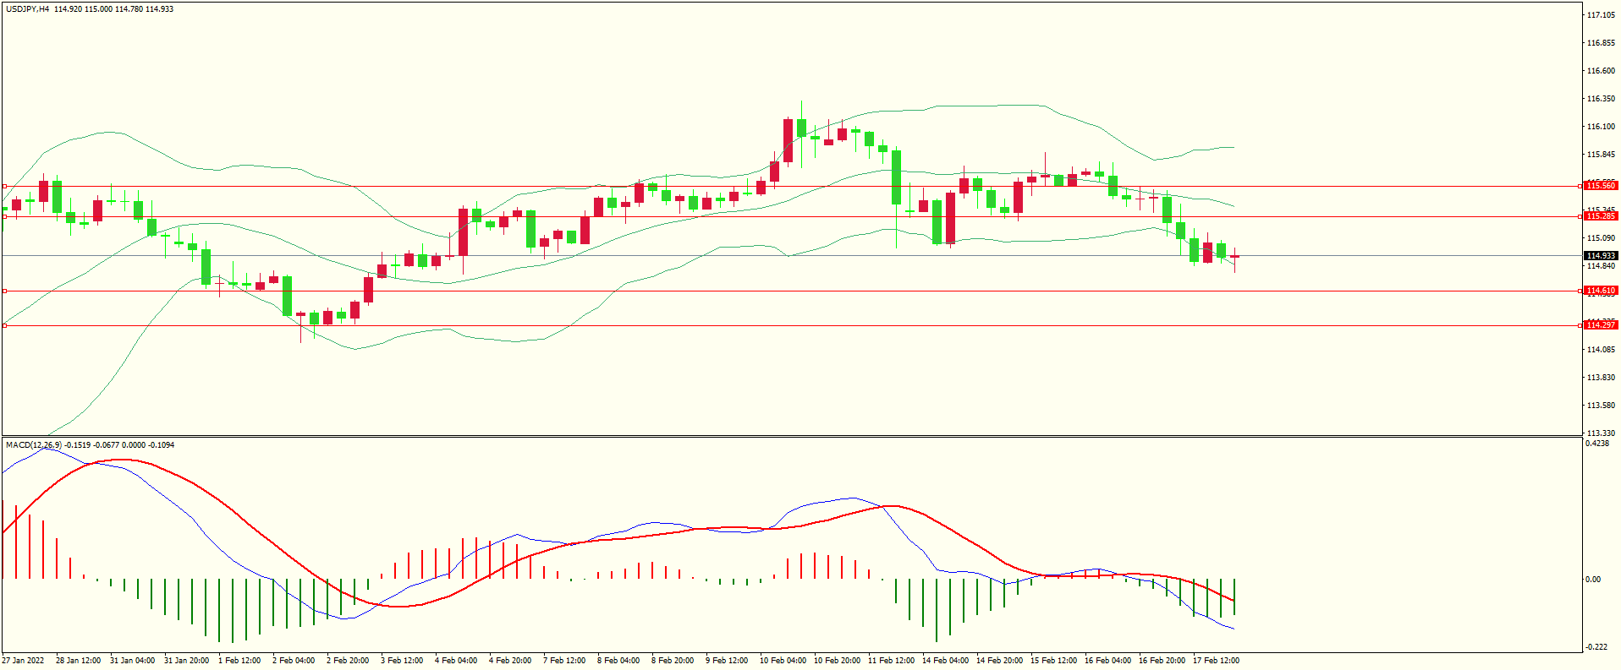
Task: Select the red 114.297 price level tag
Action: [1601, 325]
